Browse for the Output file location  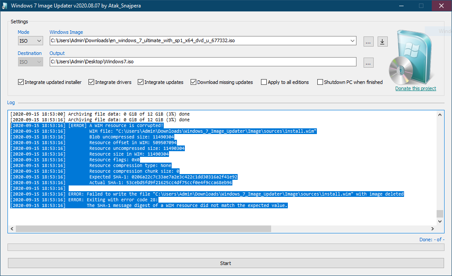click(368, 63)
